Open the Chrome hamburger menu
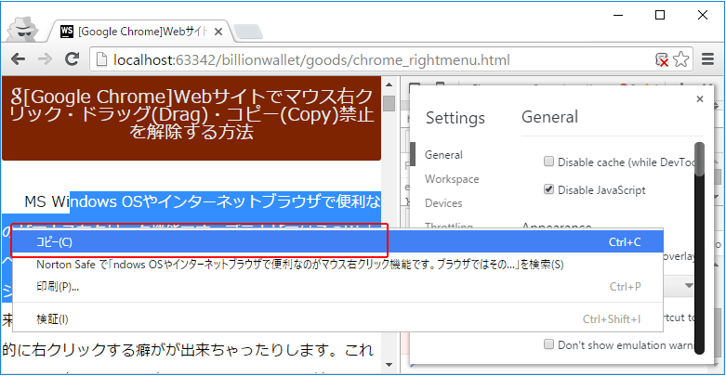The height and width of the screenshot is (376, 726). [x=707, y=59]
